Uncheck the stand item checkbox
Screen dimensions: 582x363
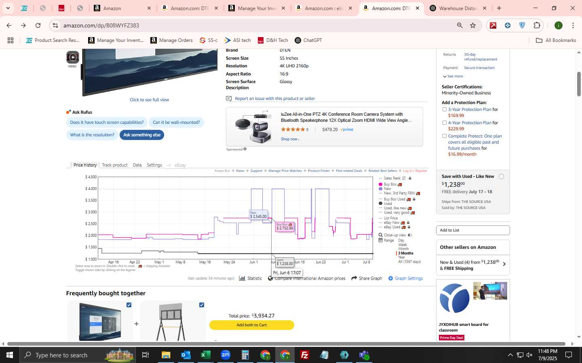(202, 305)
